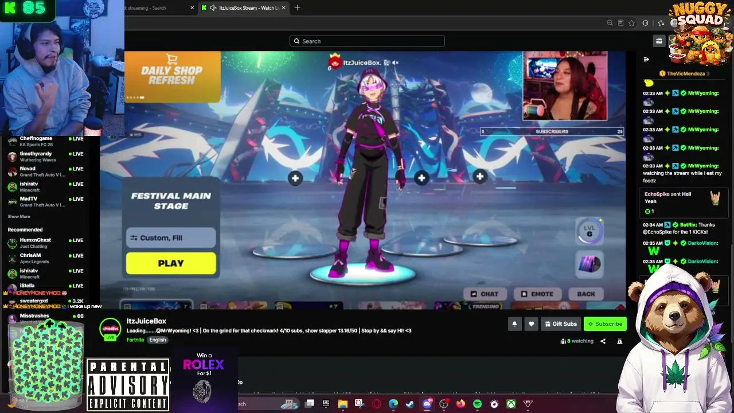Screen dimensions: 734x413
Task: Open the ItzJuiceBox Stream browser tab
Action: [x=243, y=8]
